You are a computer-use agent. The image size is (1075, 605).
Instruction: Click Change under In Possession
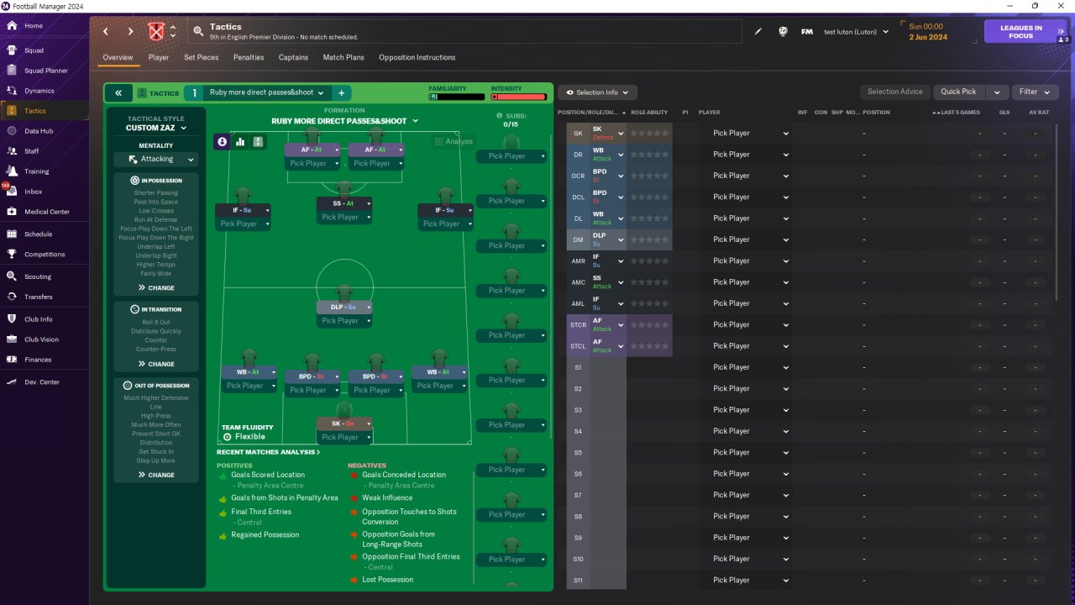(x=156, y=288)
